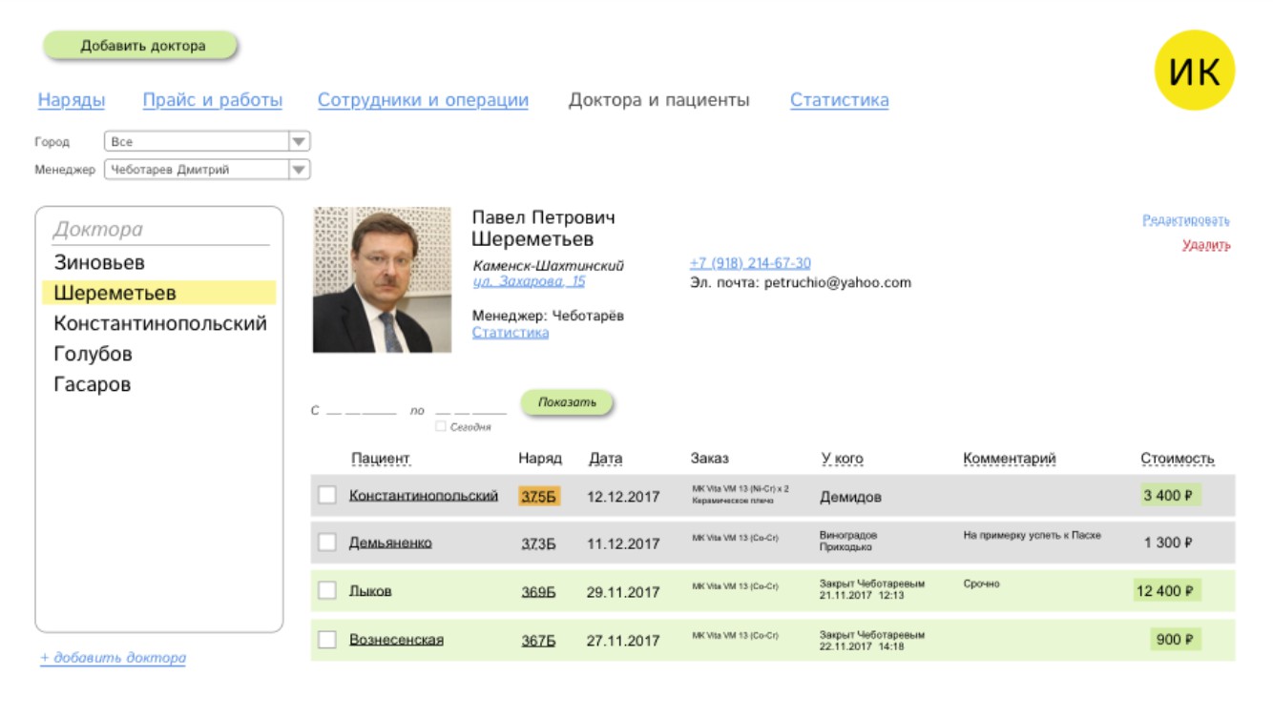
Task: Click the comment На примерку успеть к Пасхе
Action: (x=1032, y=536)
